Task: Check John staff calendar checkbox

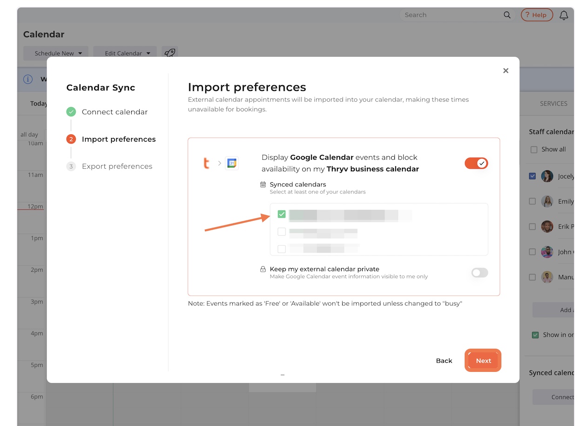Action: coord(533,252)
